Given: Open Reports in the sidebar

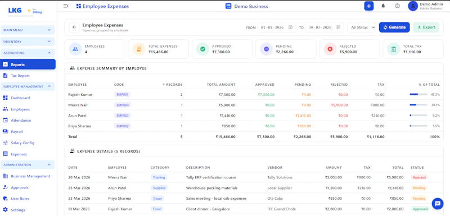Looking at the screenshot, I should tap(28, 65).
